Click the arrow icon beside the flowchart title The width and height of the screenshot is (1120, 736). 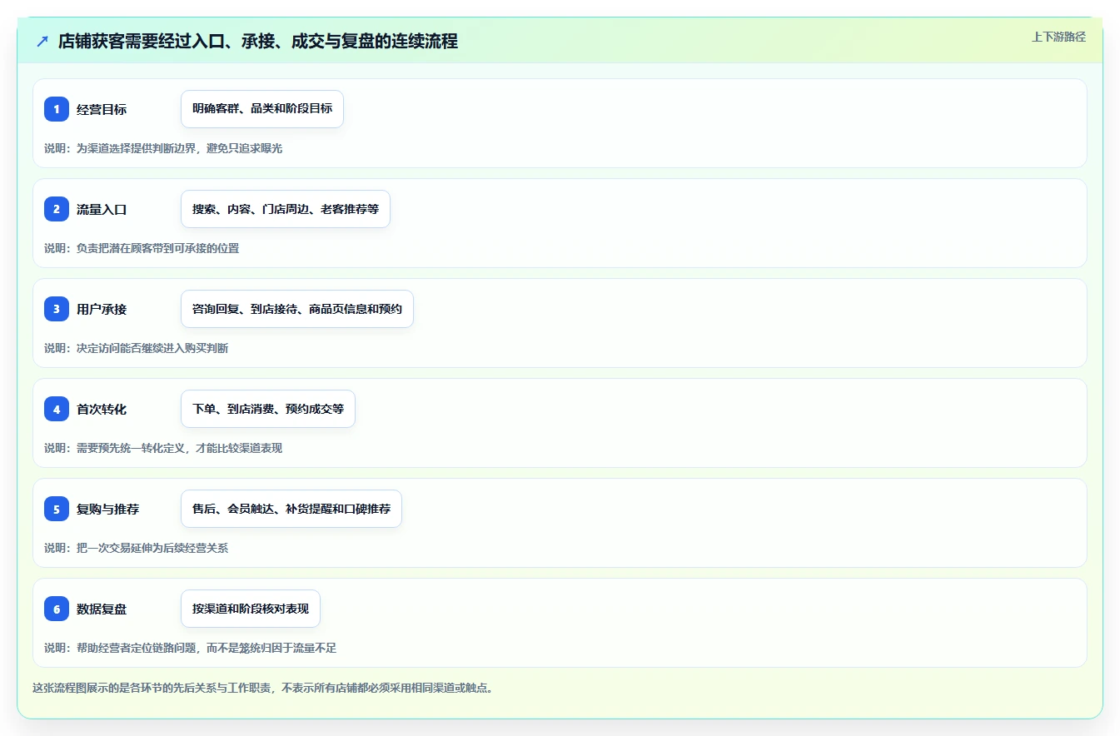(x=42, y=41)
